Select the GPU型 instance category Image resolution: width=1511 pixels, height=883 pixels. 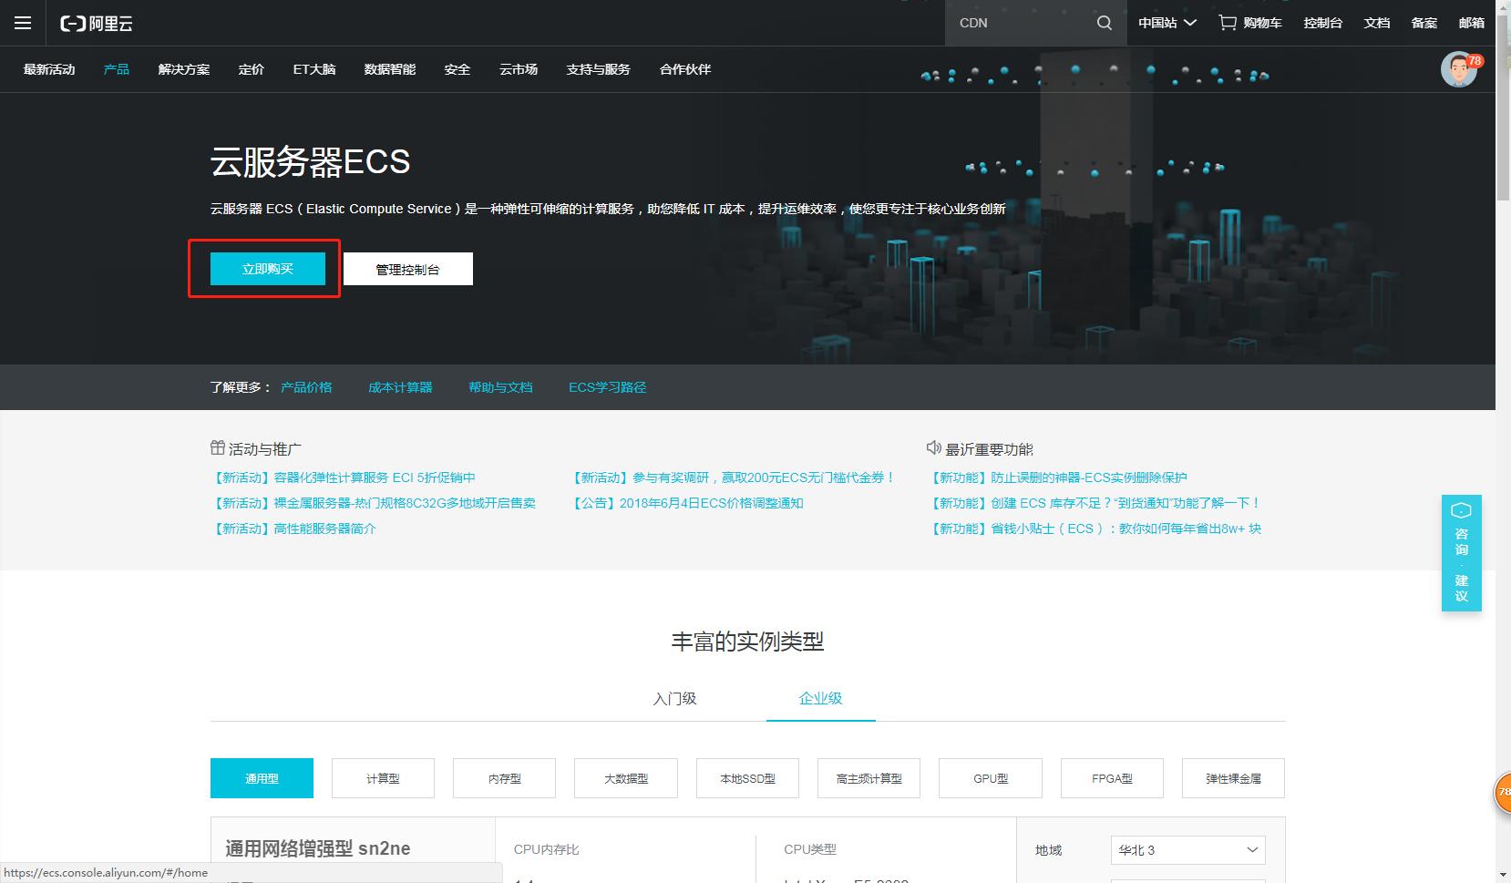[990, 778]
